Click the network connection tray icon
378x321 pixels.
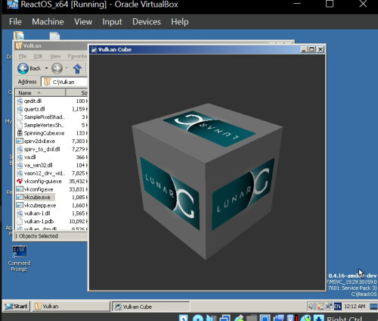click(x=329, y=307)
